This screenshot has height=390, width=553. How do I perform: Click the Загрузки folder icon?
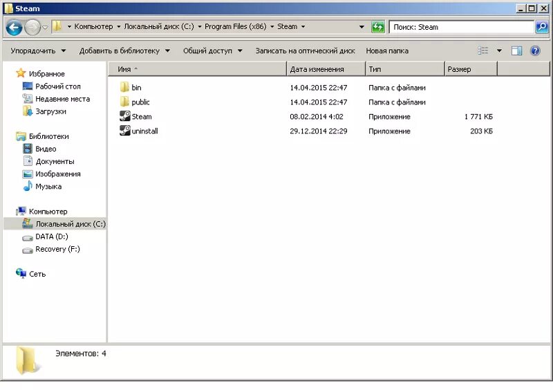[28, 111]
